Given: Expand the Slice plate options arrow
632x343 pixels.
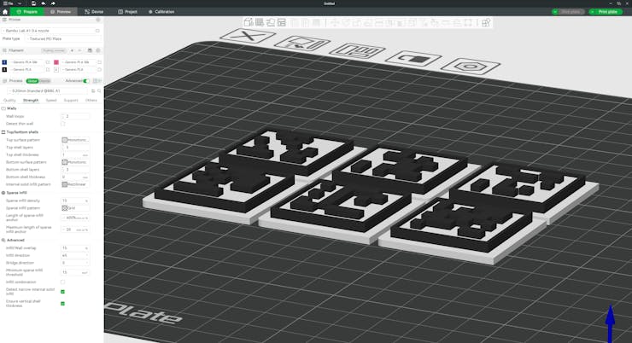Looking at the screenshot, I should [x=555, y=12].
